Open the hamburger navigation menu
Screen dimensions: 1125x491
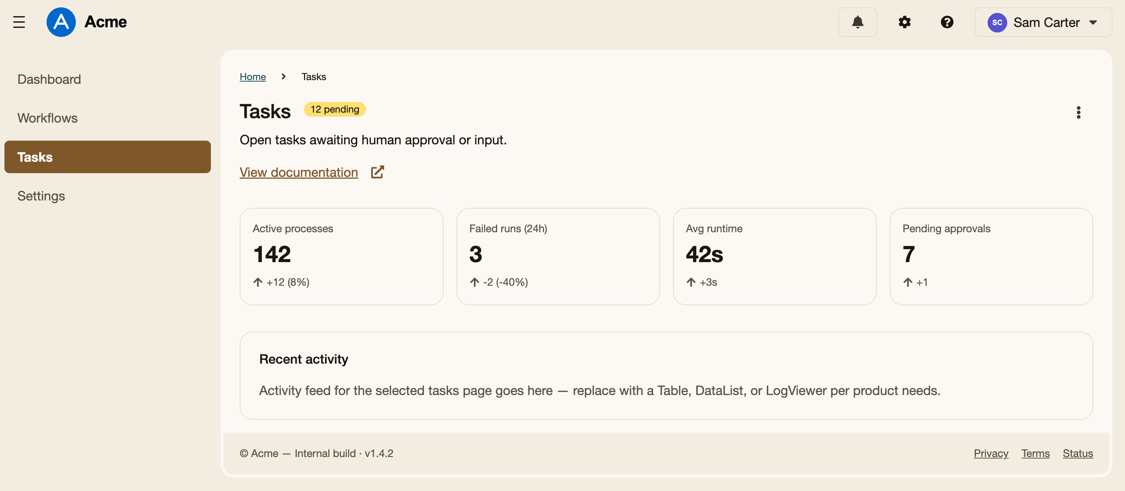[19, 22]
